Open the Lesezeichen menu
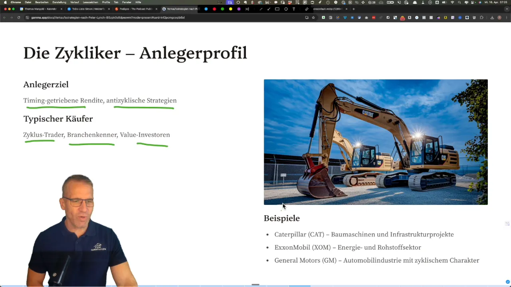 91,2
